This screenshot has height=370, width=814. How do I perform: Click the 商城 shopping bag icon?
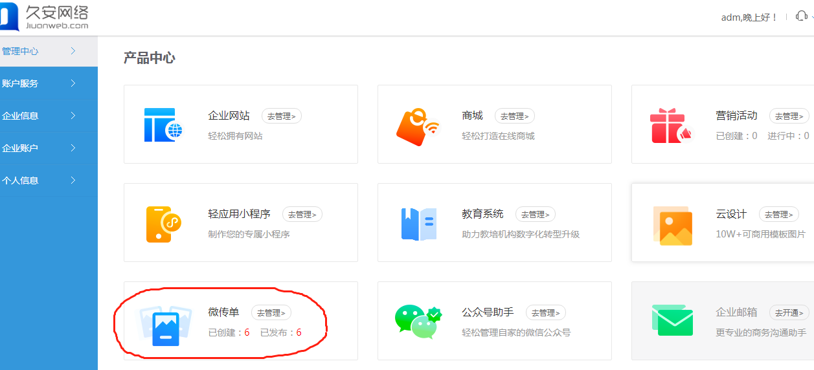(x=417, y=127)
